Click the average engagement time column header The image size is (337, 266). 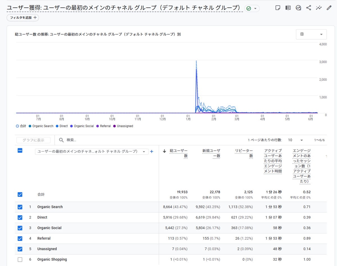coord(273,161)
